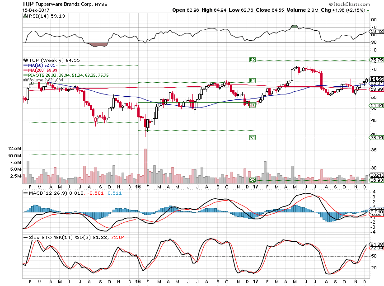
Task: Click the R2 pivot marker box
Action: [252, 60]
